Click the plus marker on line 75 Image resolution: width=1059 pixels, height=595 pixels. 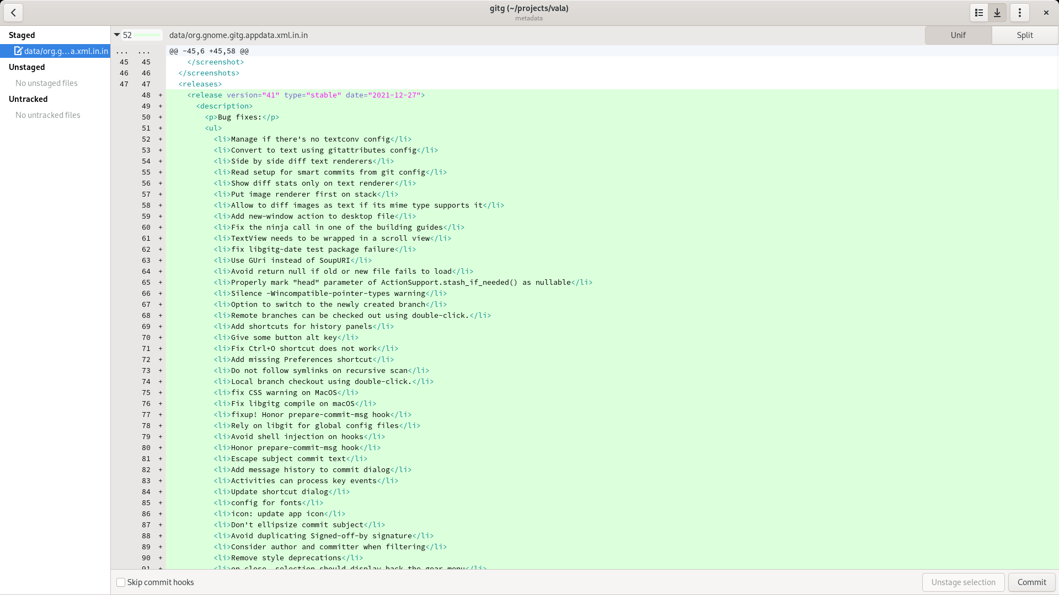click(x=161, y=392)
